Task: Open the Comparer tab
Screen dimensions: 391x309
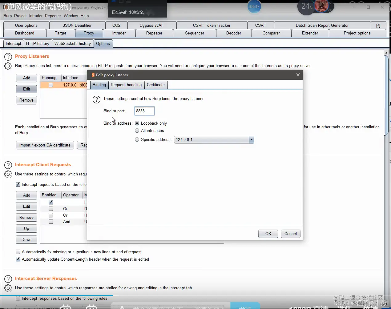Action: click(271, 33)
